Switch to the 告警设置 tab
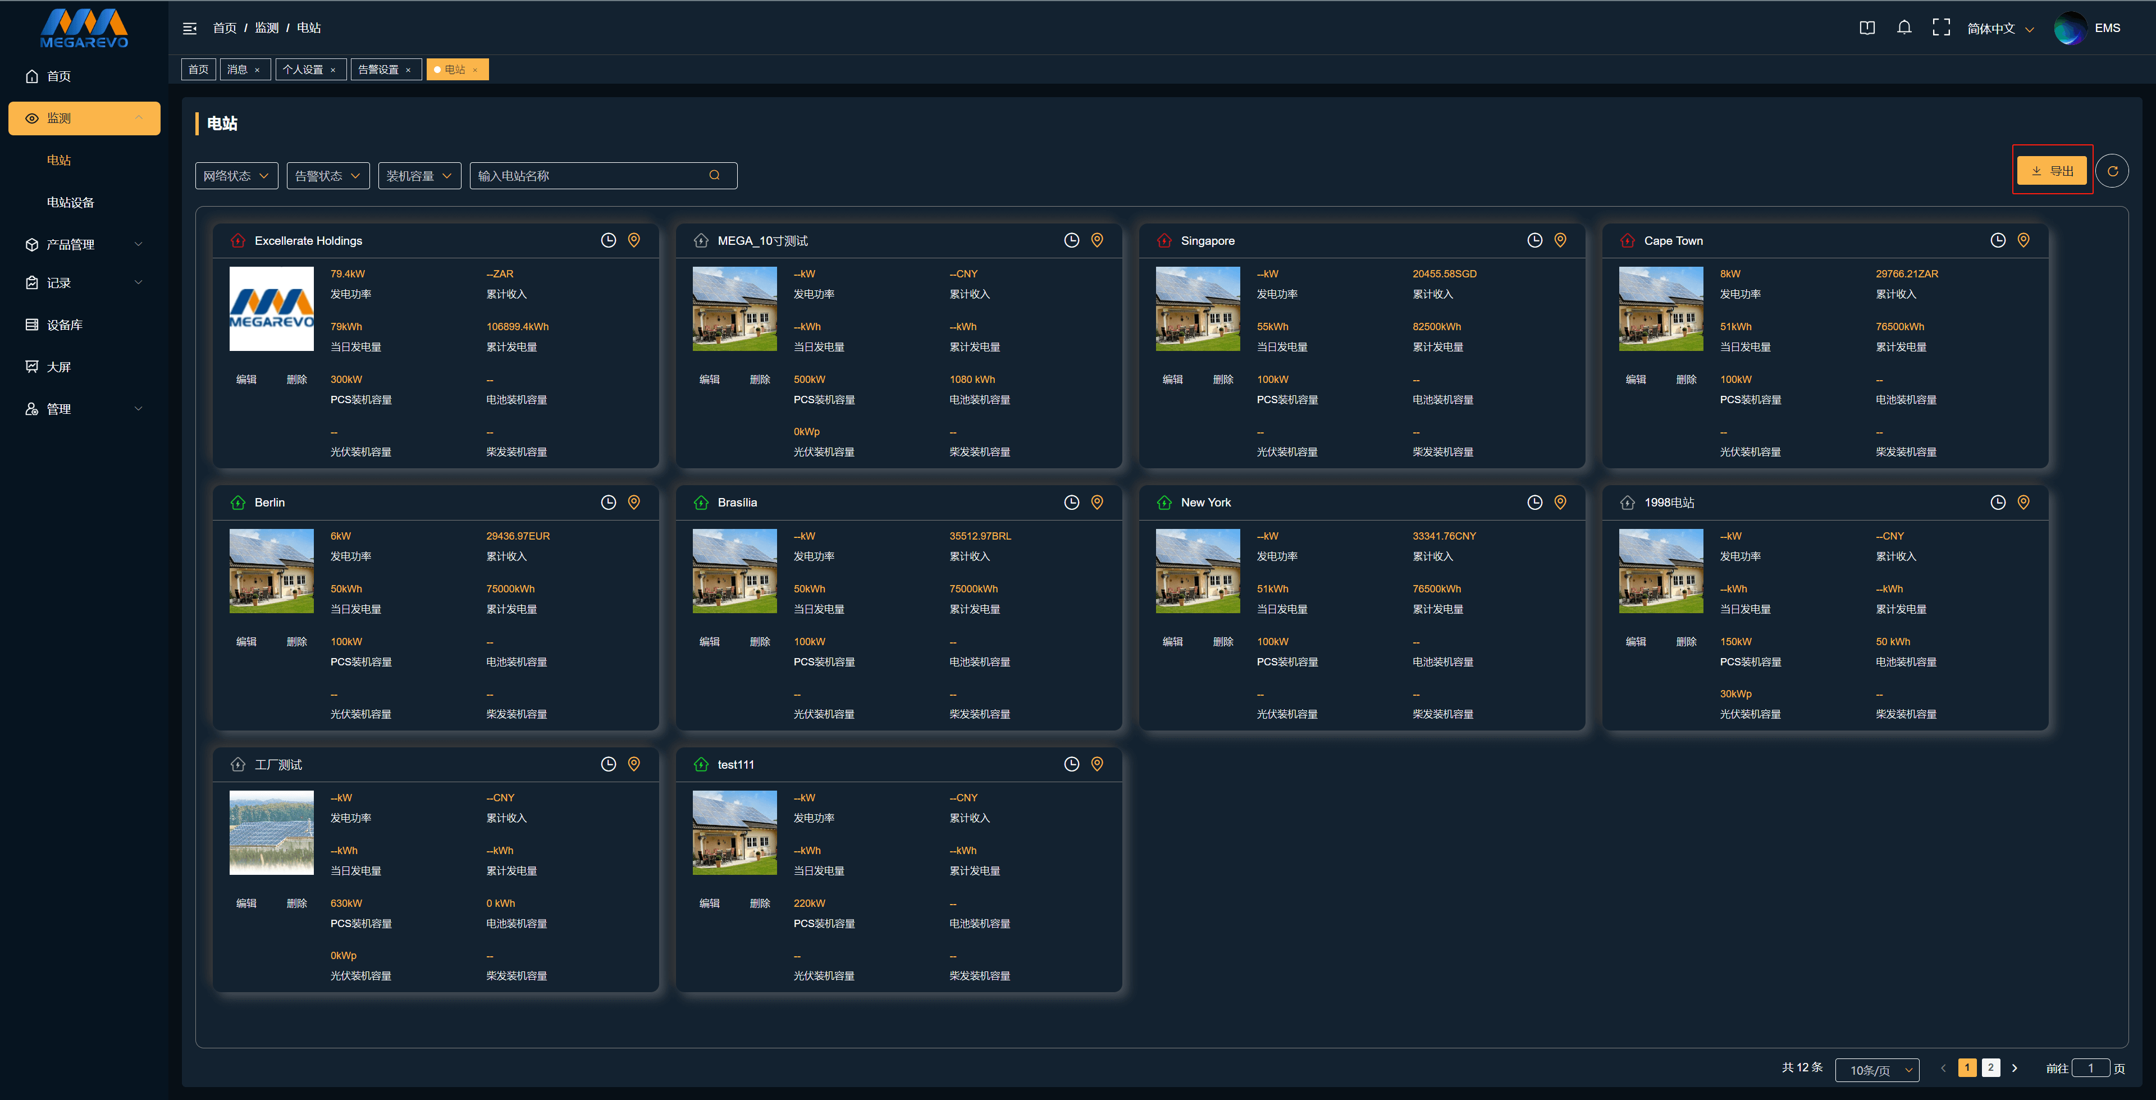This screenshot has height=1100, width=2156. 378,70
